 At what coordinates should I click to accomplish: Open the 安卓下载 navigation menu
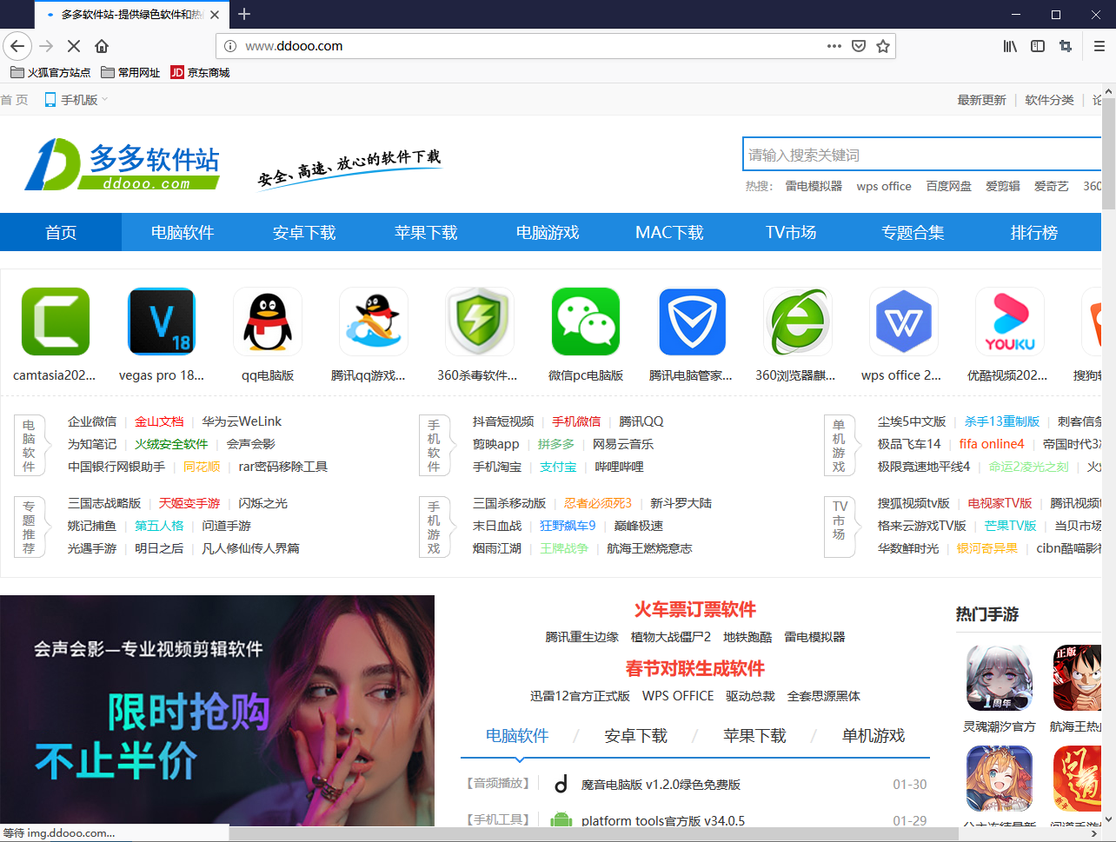click(x=304, y=232)
